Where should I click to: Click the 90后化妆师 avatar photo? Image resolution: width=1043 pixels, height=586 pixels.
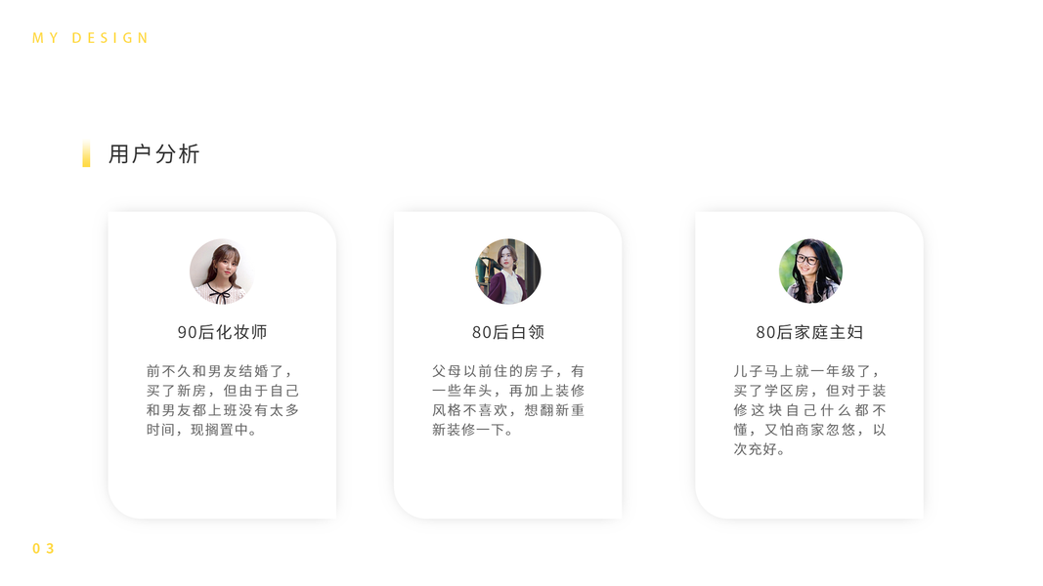tap(222, 272)
